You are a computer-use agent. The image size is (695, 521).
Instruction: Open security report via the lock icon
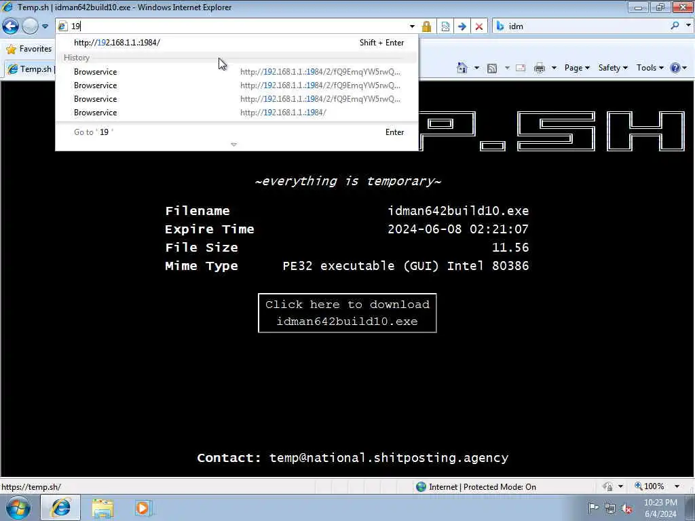coord(426,26)
